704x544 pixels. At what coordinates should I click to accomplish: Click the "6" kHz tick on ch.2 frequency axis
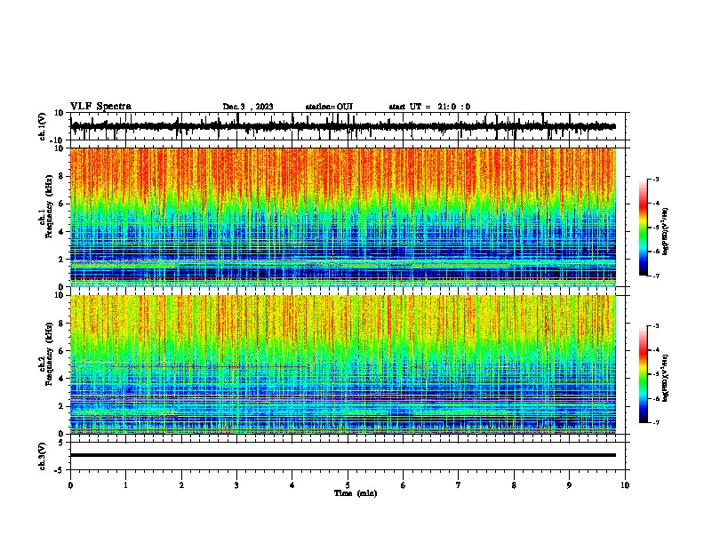62,351
